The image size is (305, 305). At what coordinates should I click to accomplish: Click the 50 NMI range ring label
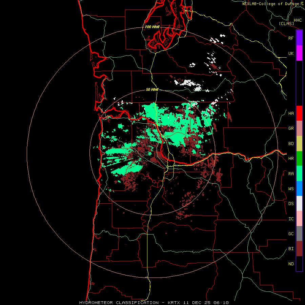click(152, 90)
